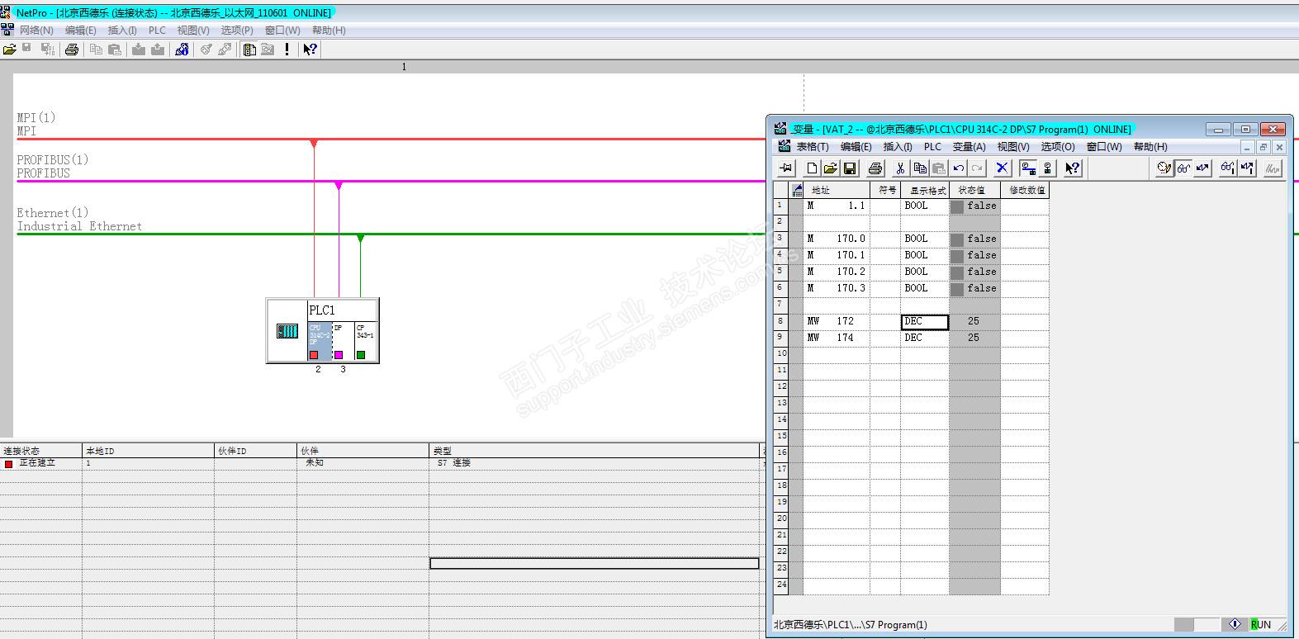Click the RUN status indicator in status bar

pos(1261,625)
